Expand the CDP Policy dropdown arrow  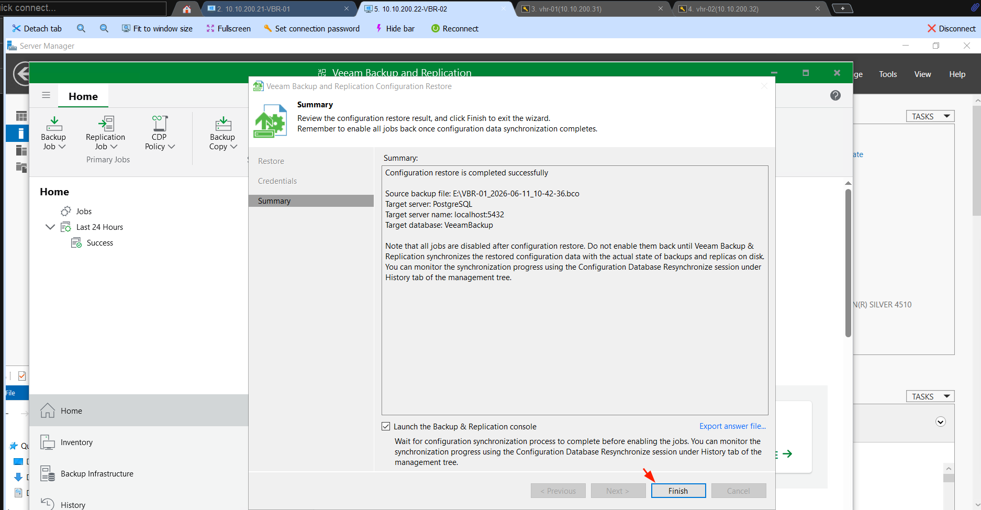(171, 147)
